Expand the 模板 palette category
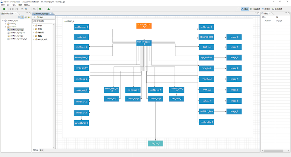Viewport: 291px width, 157px height. (33, 36)
